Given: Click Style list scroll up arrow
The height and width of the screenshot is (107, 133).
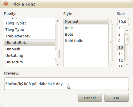Looking at the screenshot, I should pyautogui.click(x=111, y=21).
